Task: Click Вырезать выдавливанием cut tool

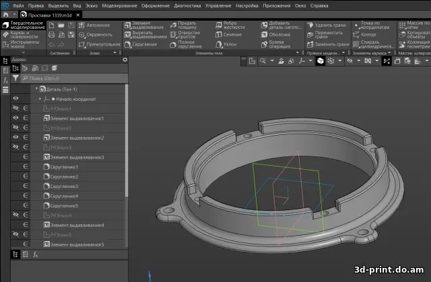Action: pyautogui.click(x=145, y=34)
